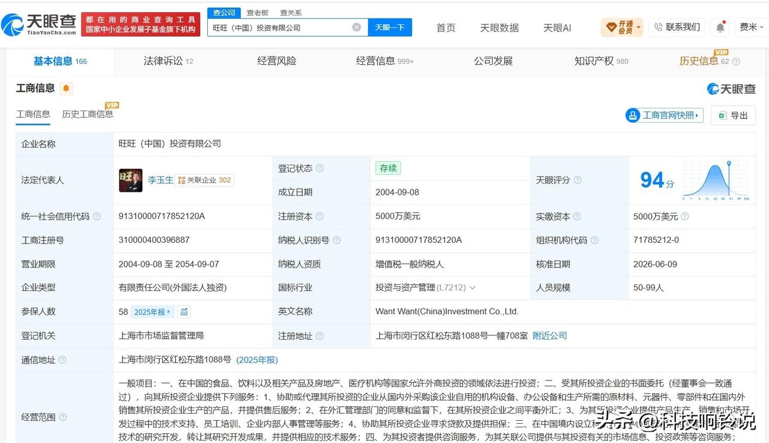
Task: Click the 天眼一下 search button
Action: point(390,27)
